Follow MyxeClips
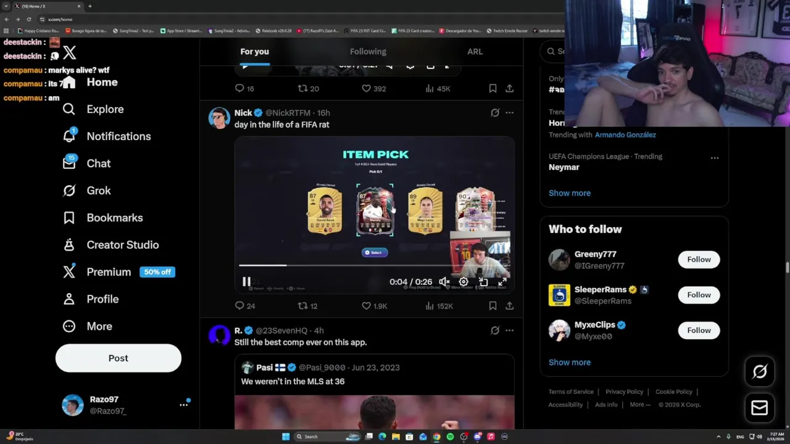The width and height of the screenshot is (790, 444). point(699,331)
